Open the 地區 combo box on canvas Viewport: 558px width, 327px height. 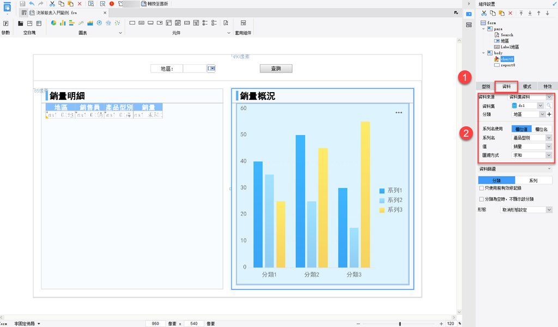211,68
